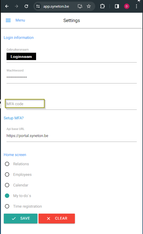
Task: View site information icon in address bar
Action: click(38, 6)
